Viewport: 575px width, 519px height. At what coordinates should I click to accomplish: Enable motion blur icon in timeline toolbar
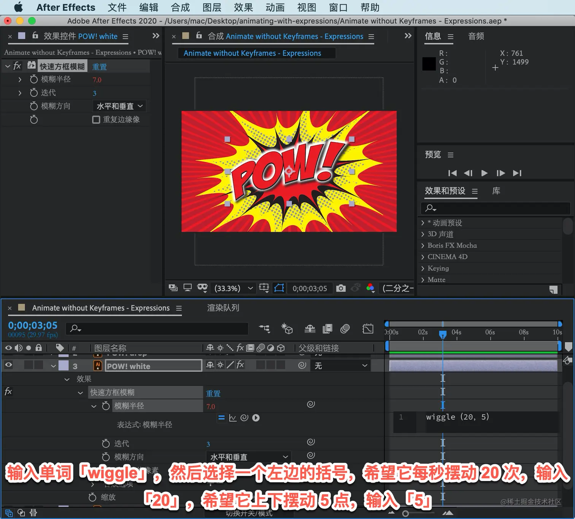[345, 329]
